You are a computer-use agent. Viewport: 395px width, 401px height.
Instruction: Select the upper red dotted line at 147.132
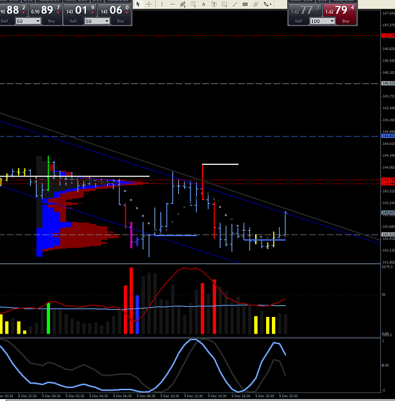(x=190, y=35)
